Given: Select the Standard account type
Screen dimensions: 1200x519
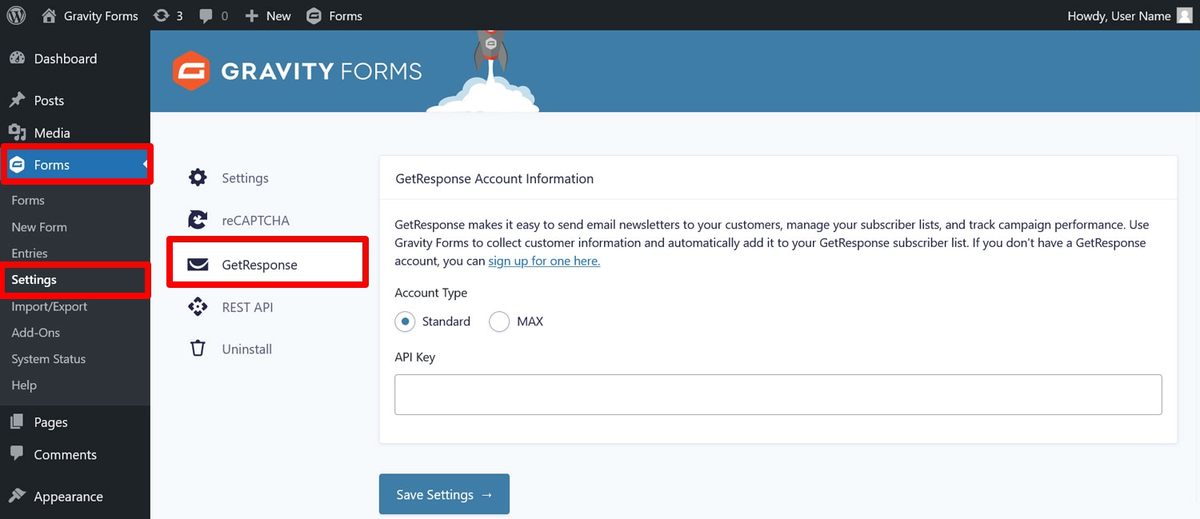Looking at the screenshot, I should (x=406, y=321).
